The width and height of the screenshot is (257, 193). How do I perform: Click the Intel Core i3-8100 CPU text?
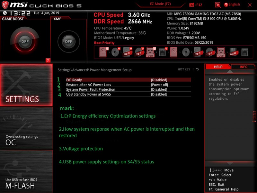[x=204, y=19]
